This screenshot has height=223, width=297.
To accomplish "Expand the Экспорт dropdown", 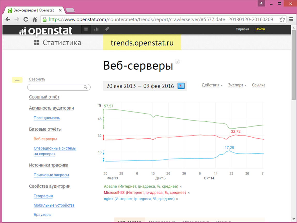I will 237,85.
